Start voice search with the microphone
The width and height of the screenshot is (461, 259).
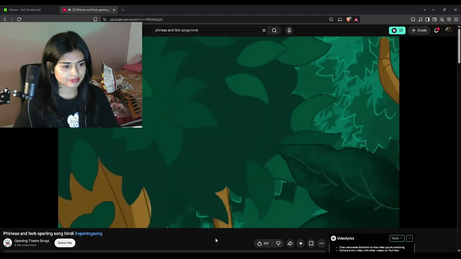coord(289,30)
